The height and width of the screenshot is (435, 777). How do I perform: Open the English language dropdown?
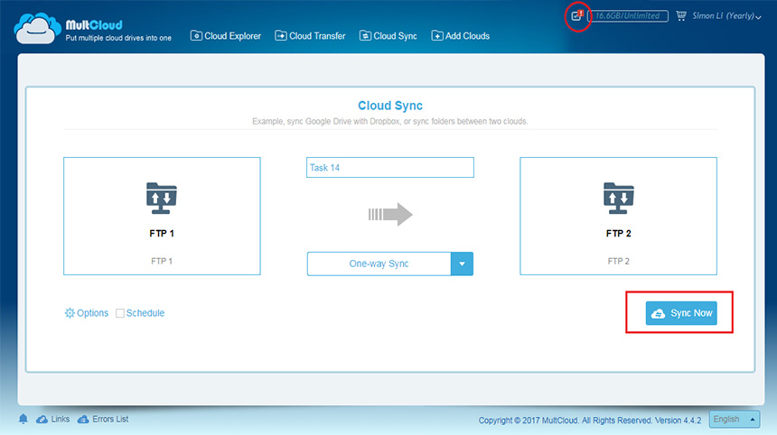click(735, 419)
